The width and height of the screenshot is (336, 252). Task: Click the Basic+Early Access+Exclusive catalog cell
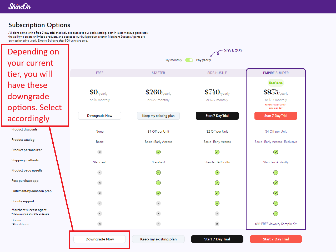point(276,142)
